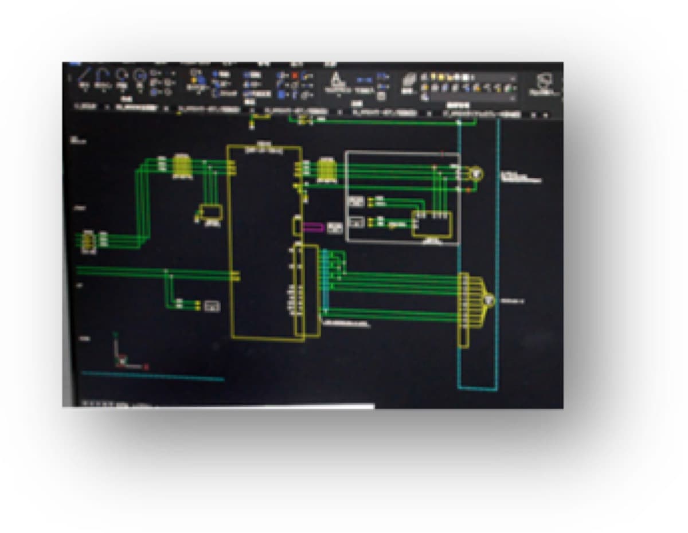Click the Insert block icon at the ribbon's far right
688x533 pixels.
pyautogui.click(x=544, y=84)
